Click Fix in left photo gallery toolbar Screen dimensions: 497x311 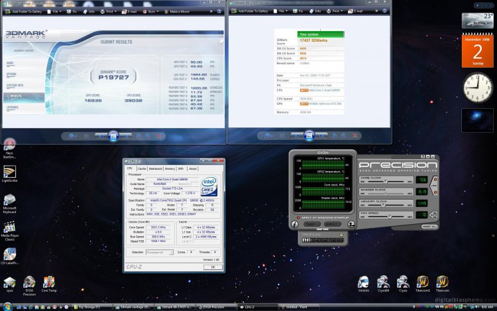[72, 11]
